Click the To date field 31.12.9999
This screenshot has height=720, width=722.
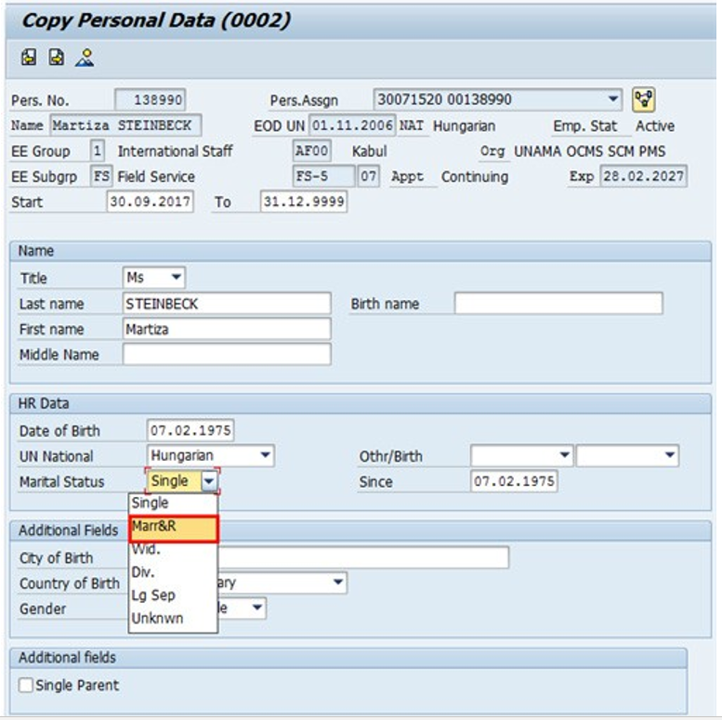point(304,202)
